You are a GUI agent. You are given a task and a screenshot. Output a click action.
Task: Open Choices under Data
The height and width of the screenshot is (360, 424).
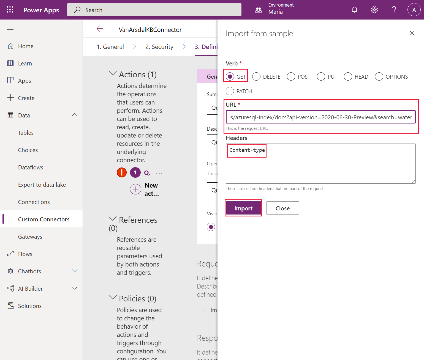point(28,150)
